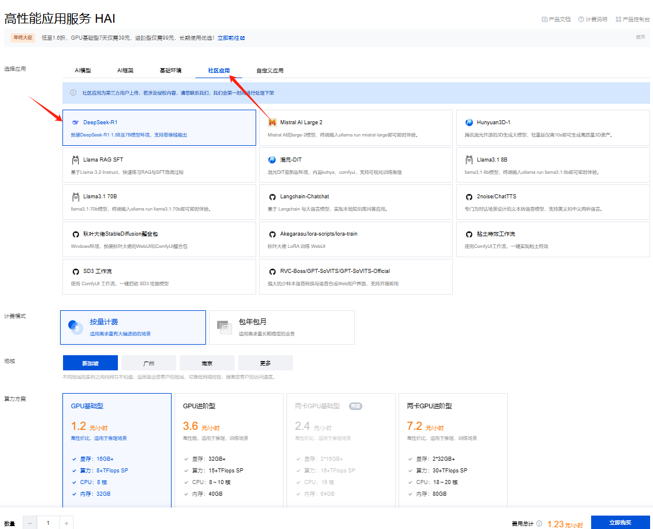Image resolution: width=653 pixels, height=529 pixels.
Task: Click the document icon beside 产品文档
Action: click(544, 20)
